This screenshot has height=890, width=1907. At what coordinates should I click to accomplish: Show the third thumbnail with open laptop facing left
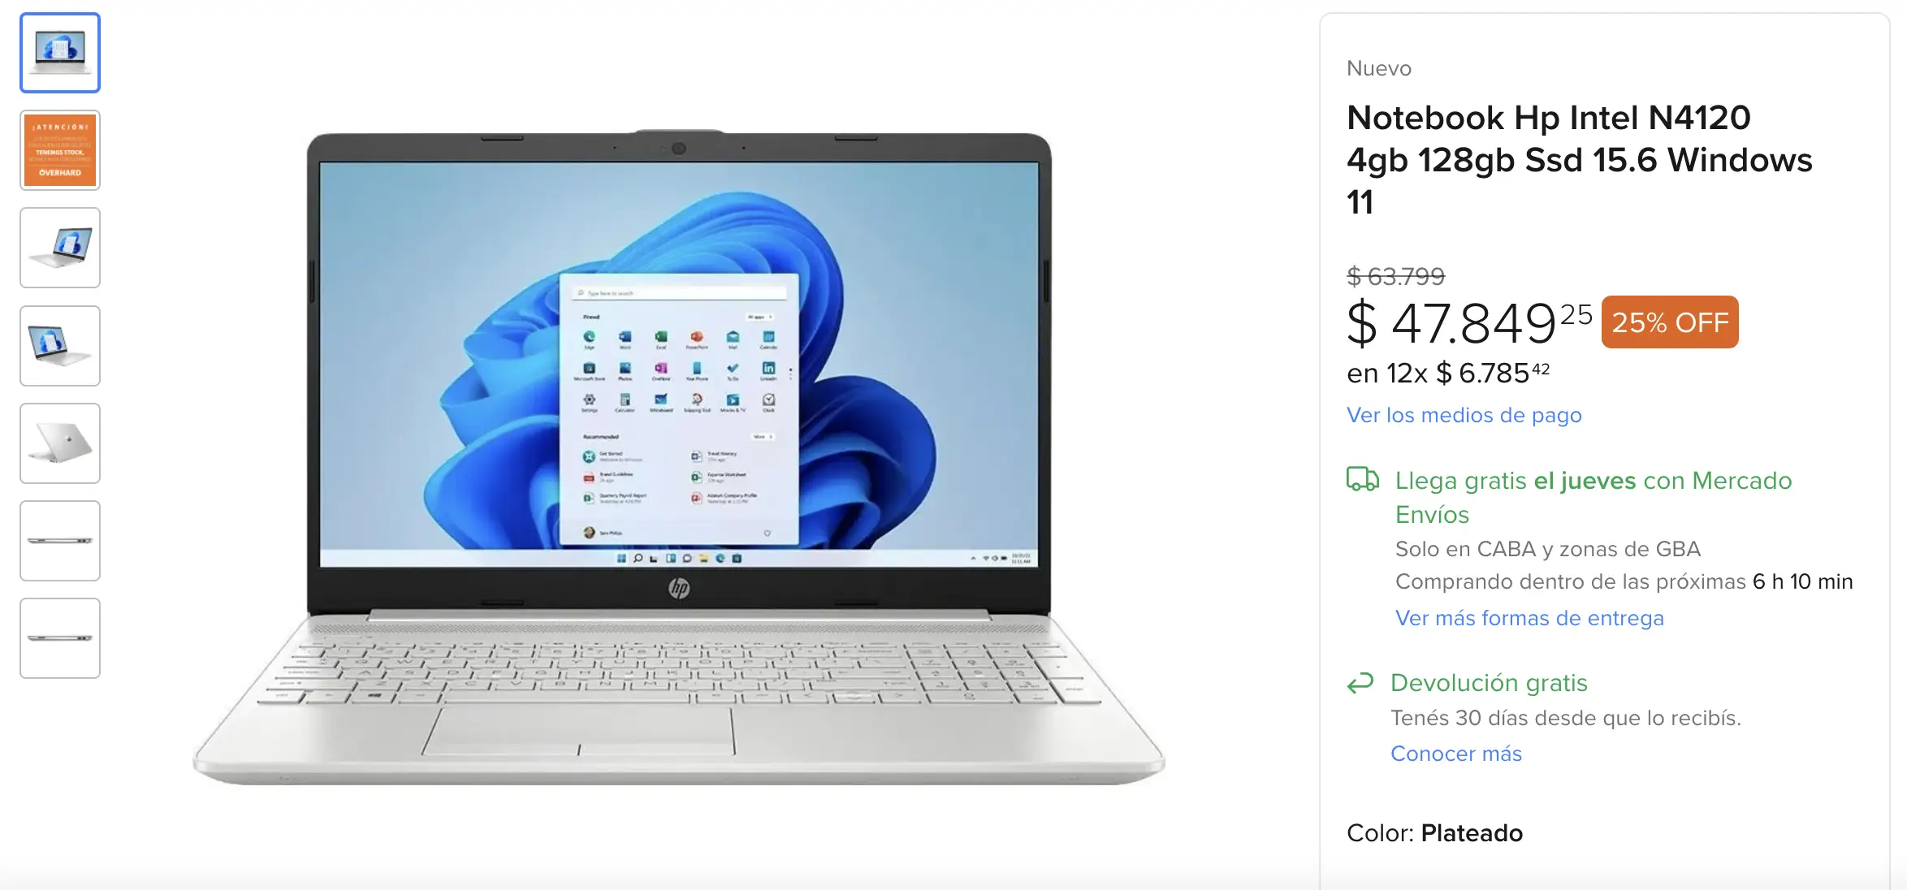pyautogui.click(x=60, y=248)
